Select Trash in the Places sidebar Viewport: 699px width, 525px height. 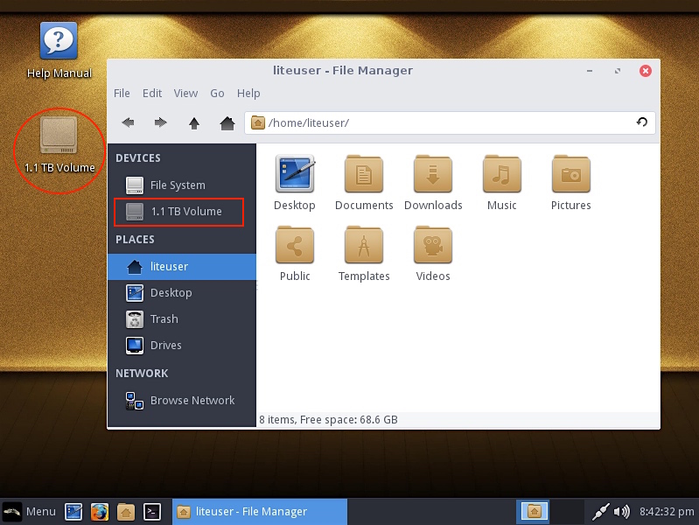pos(164,319)
